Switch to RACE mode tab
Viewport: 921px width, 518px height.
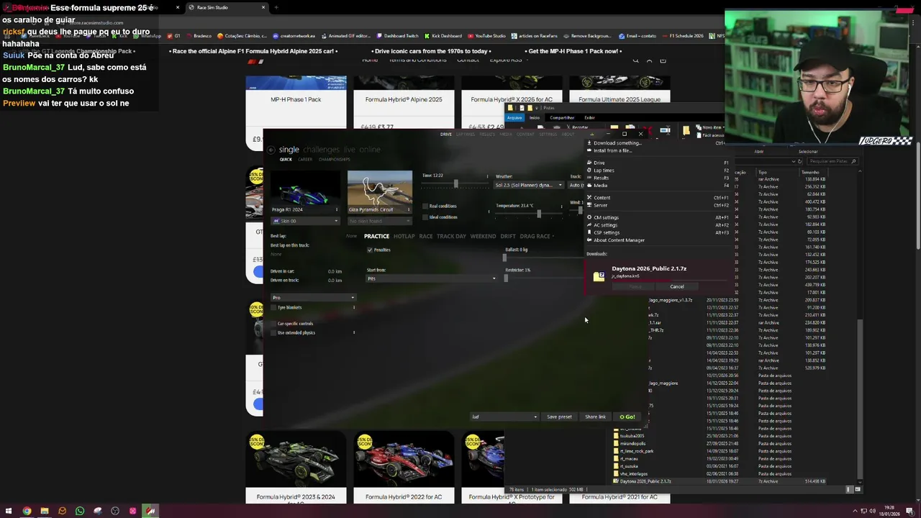(x=426, y=236)
